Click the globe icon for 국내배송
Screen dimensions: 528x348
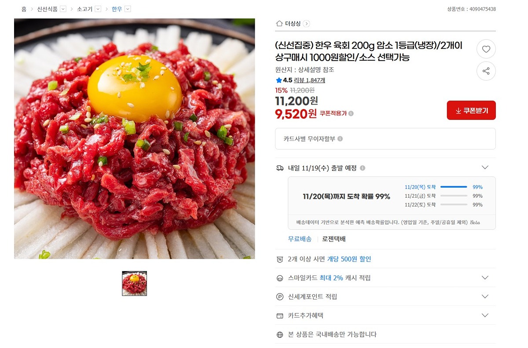(x=280, y=335)
